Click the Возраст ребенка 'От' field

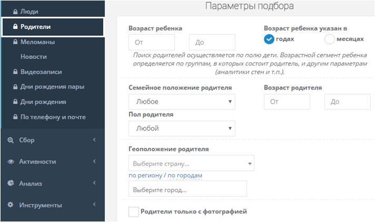(x=152, y=42)
